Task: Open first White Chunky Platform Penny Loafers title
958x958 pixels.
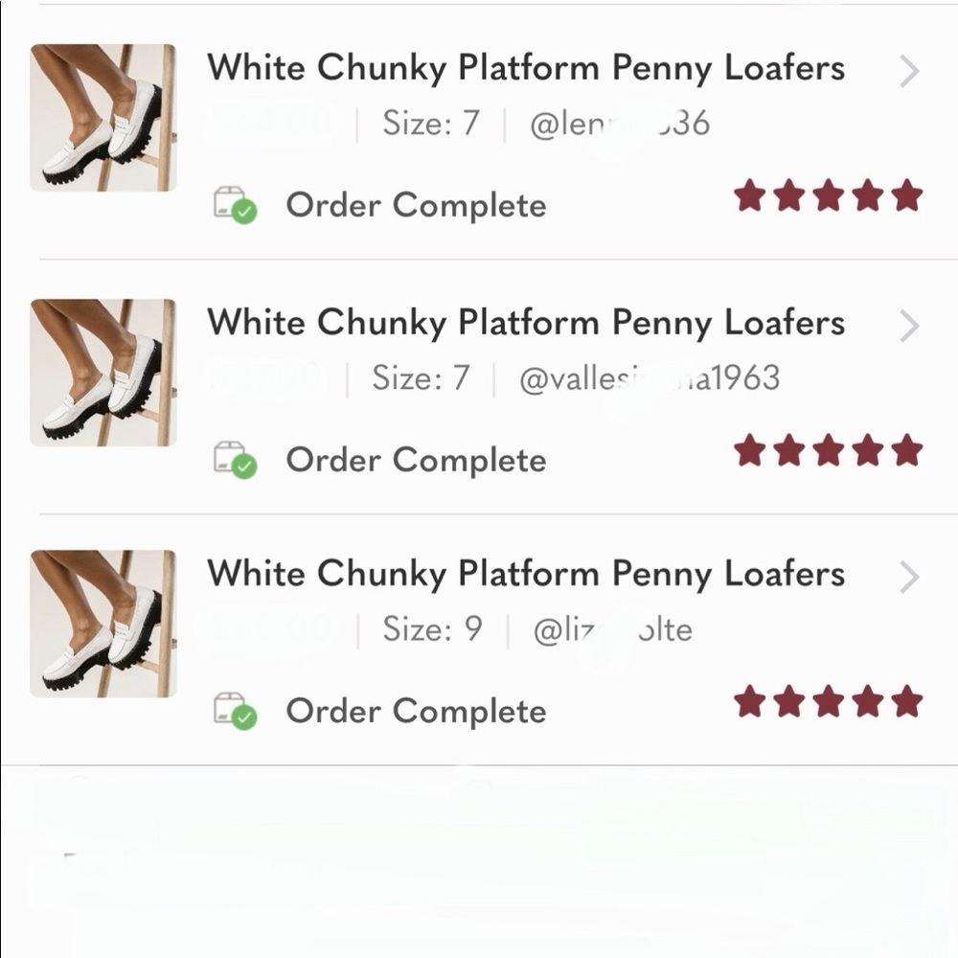Action: point(526,68)
